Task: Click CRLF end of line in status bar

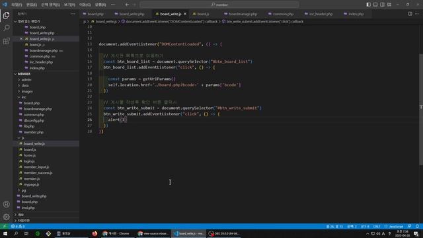Action: 377,226
